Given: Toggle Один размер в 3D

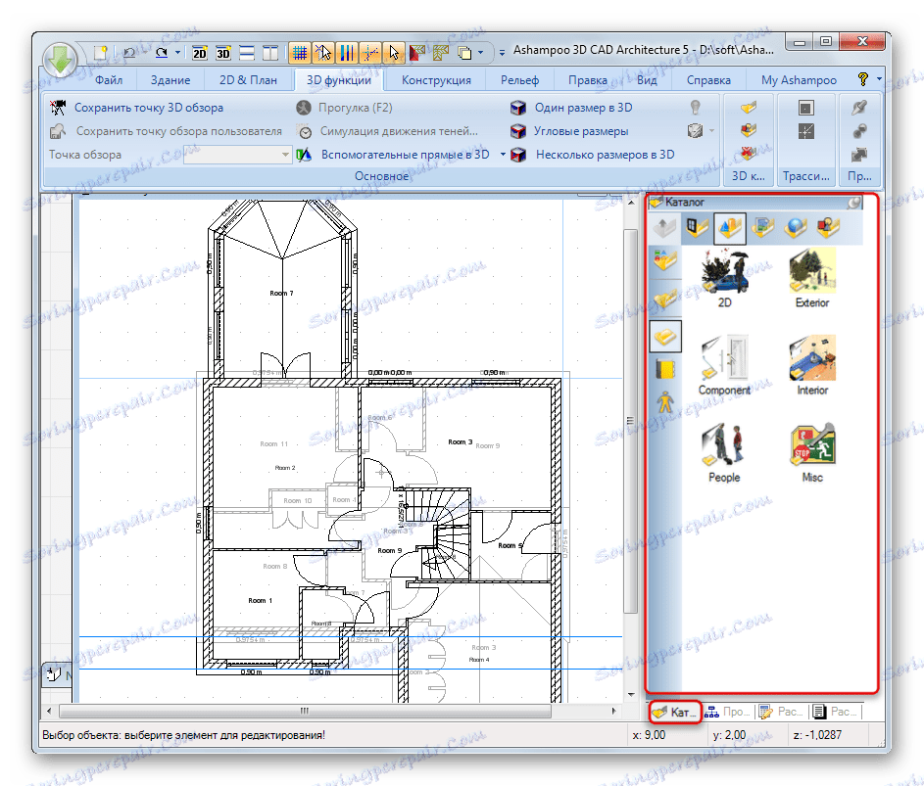Looking at the screenshot, I should pos(575,108).
